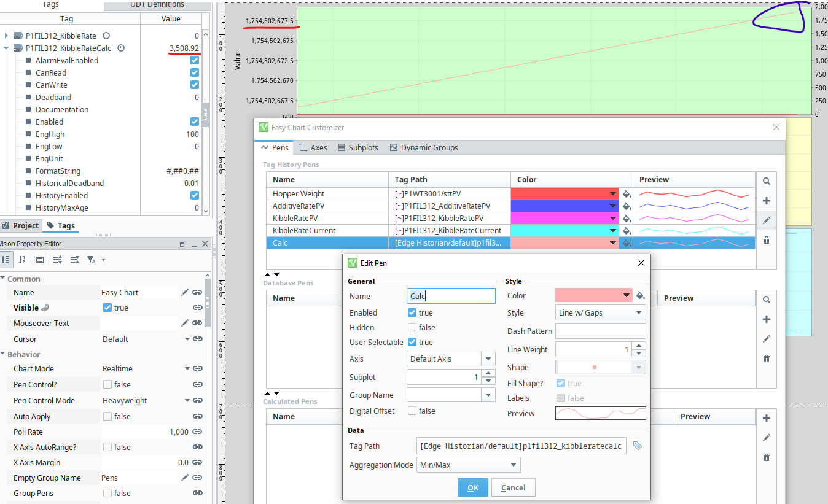This screenshot has height=504, width=828.
Task: Switch to the Dynamic Groups tab
Action: click(424, 147)
